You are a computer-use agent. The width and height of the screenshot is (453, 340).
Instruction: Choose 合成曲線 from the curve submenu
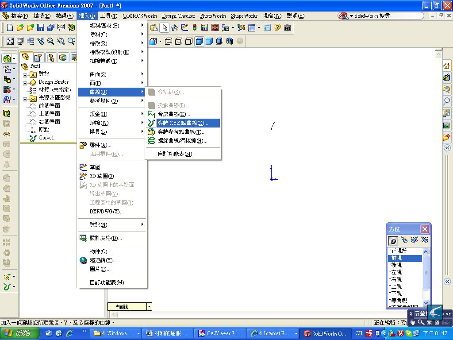click(x=183, y=114)
